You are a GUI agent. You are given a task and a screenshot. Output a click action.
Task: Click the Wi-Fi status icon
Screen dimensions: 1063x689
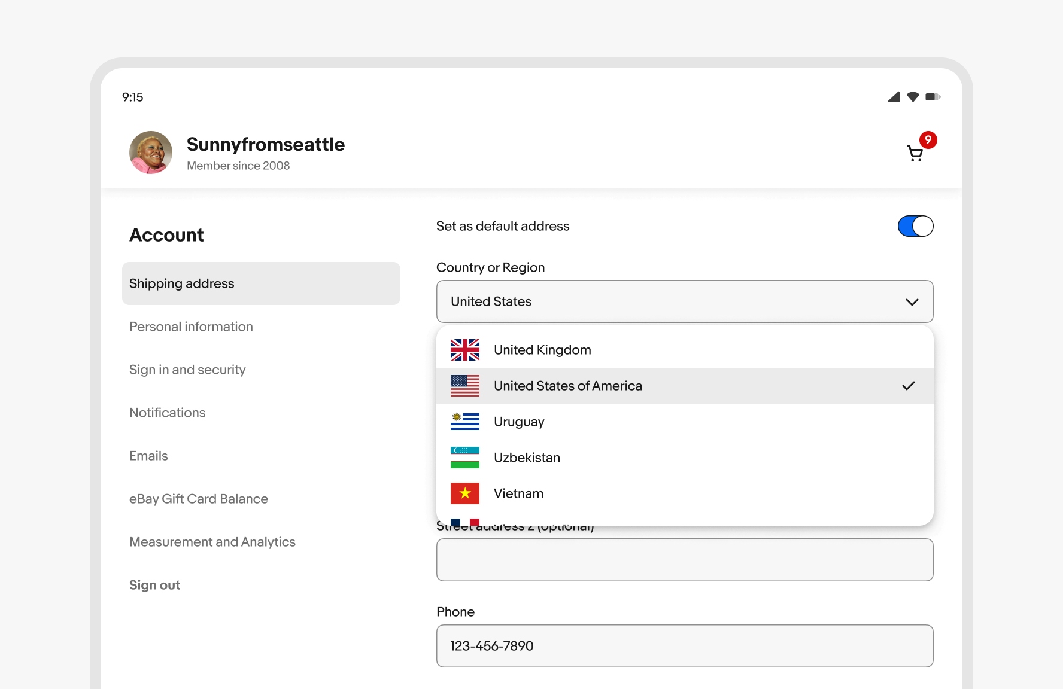(913, 97)
